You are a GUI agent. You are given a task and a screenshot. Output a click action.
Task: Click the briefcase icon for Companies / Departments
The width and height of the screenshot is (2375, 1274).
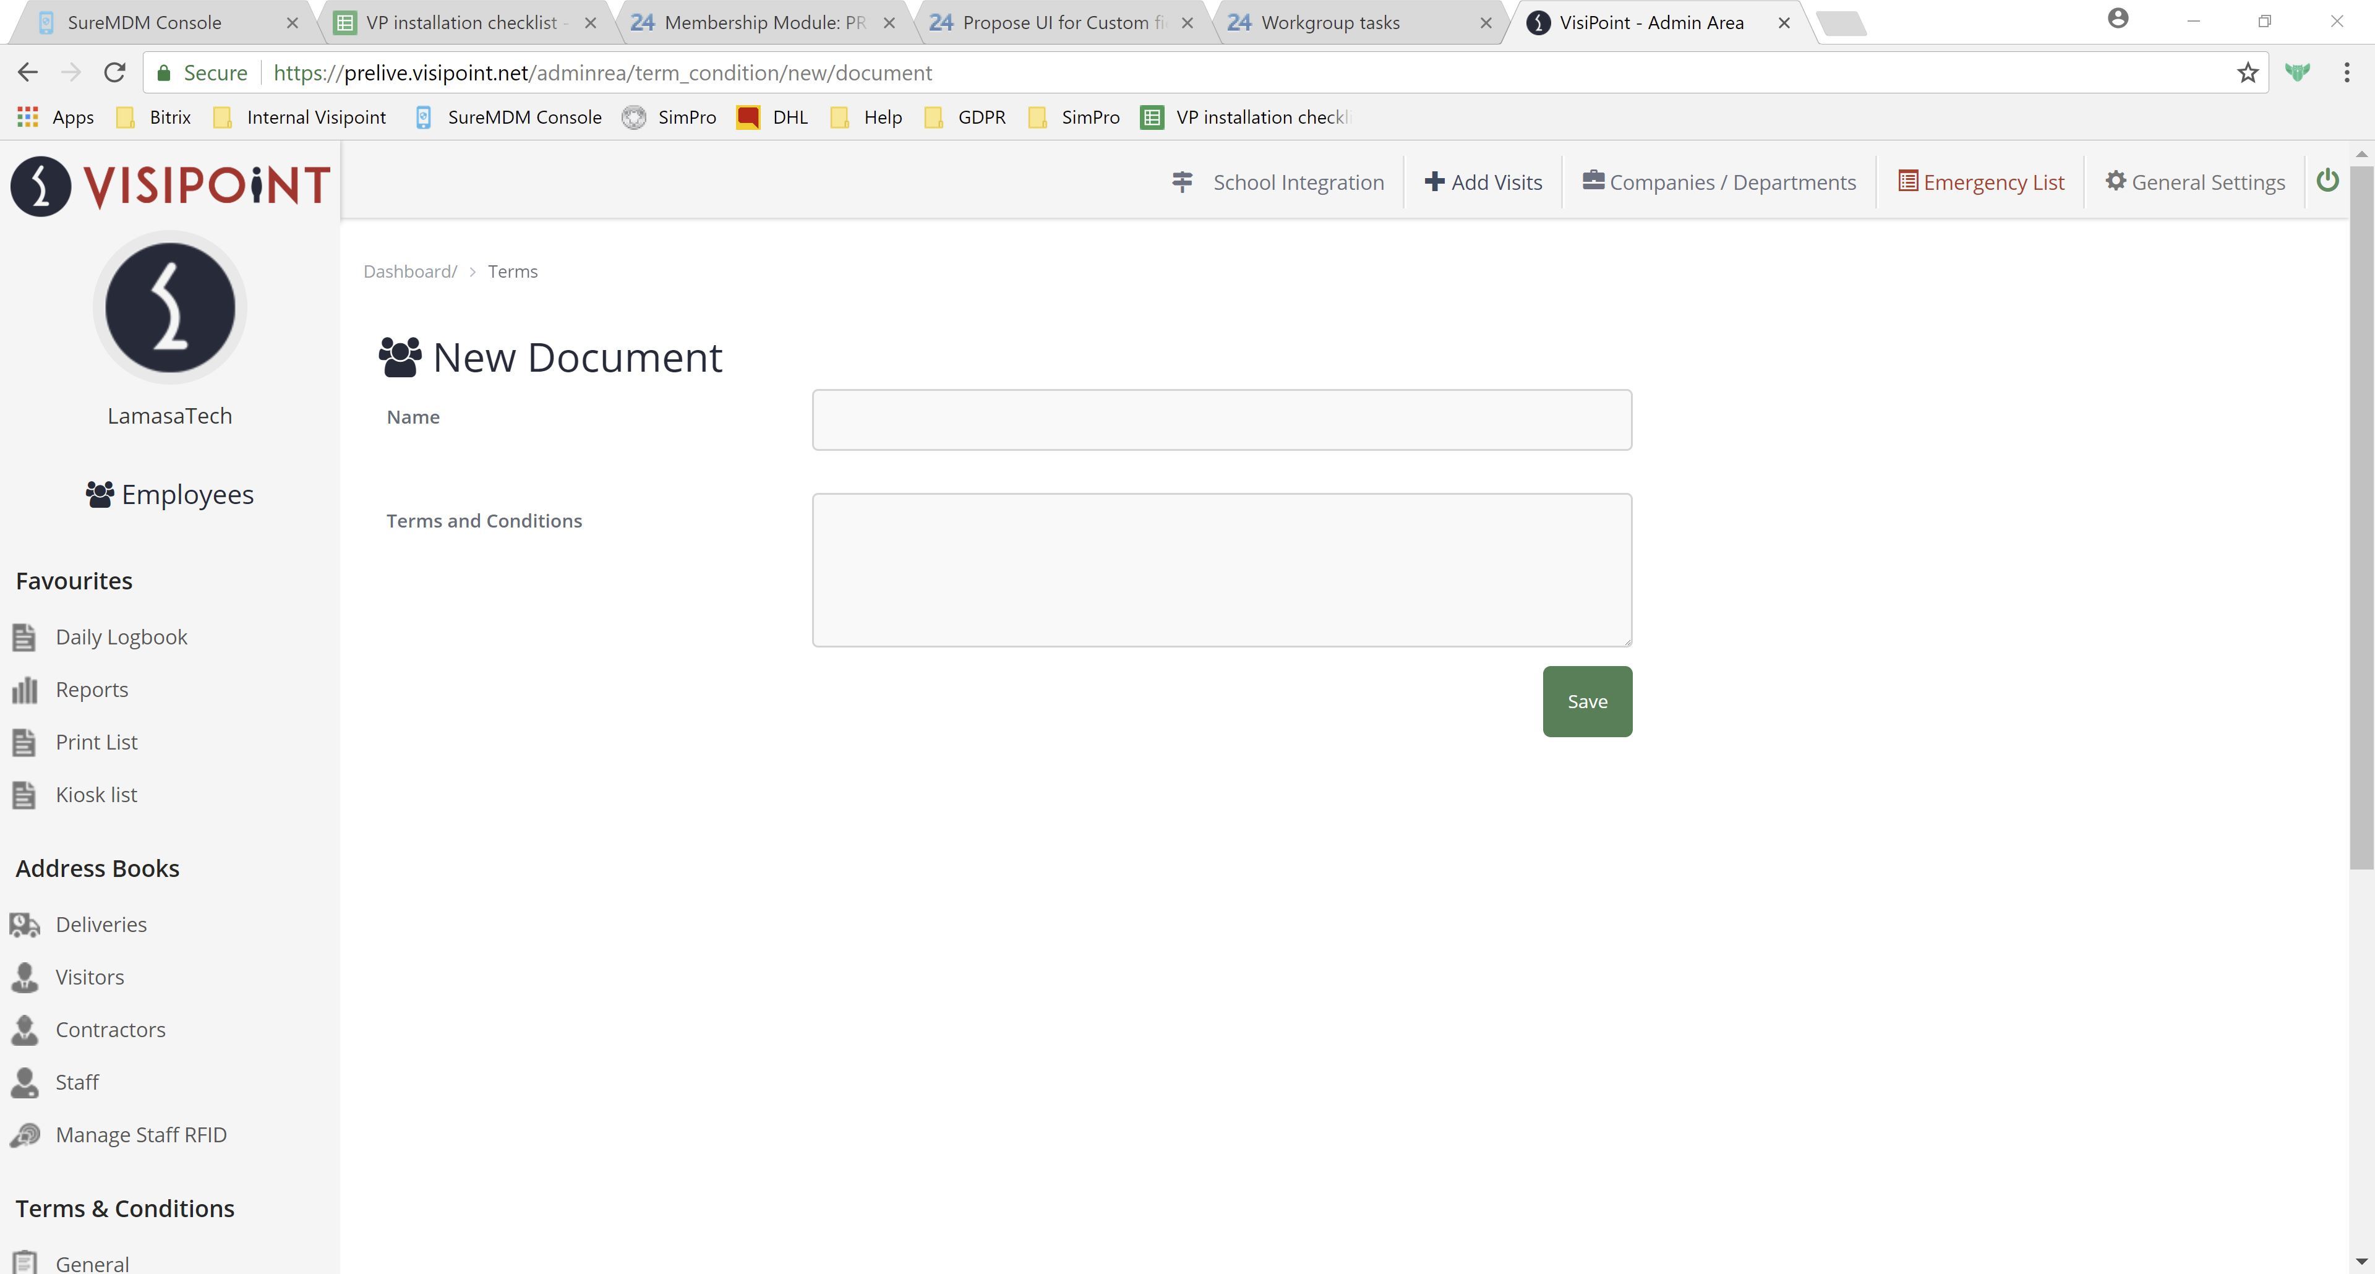coord(1593,181)
